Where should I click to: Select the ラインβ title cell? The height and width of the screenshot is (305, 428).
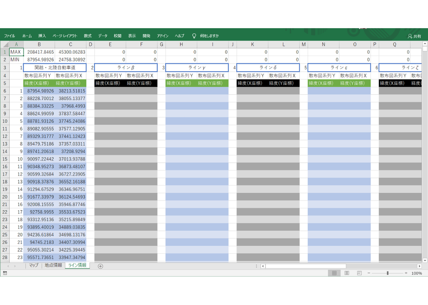tap(126, 67)
